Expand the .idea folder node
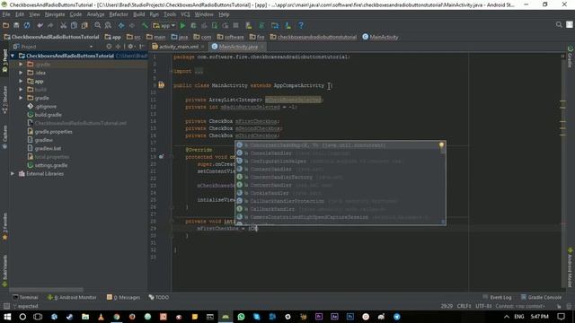Image resolution: width=575 pixels, height=323 pixels. [21, 73]
